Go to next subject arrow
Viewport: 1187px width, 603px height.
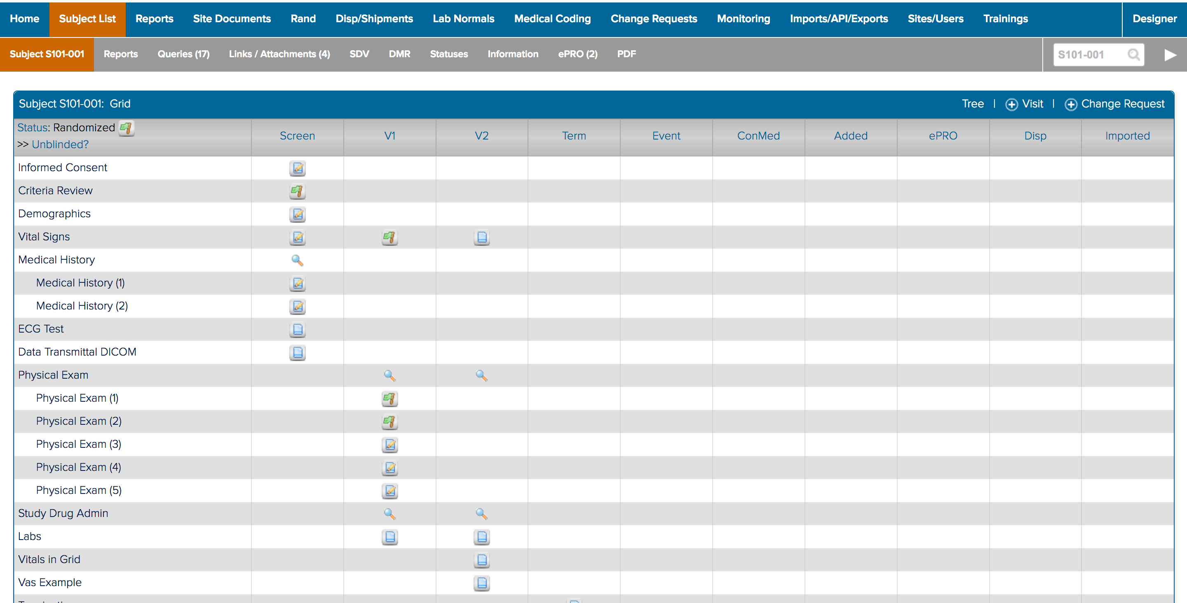tap(1170, 55)
